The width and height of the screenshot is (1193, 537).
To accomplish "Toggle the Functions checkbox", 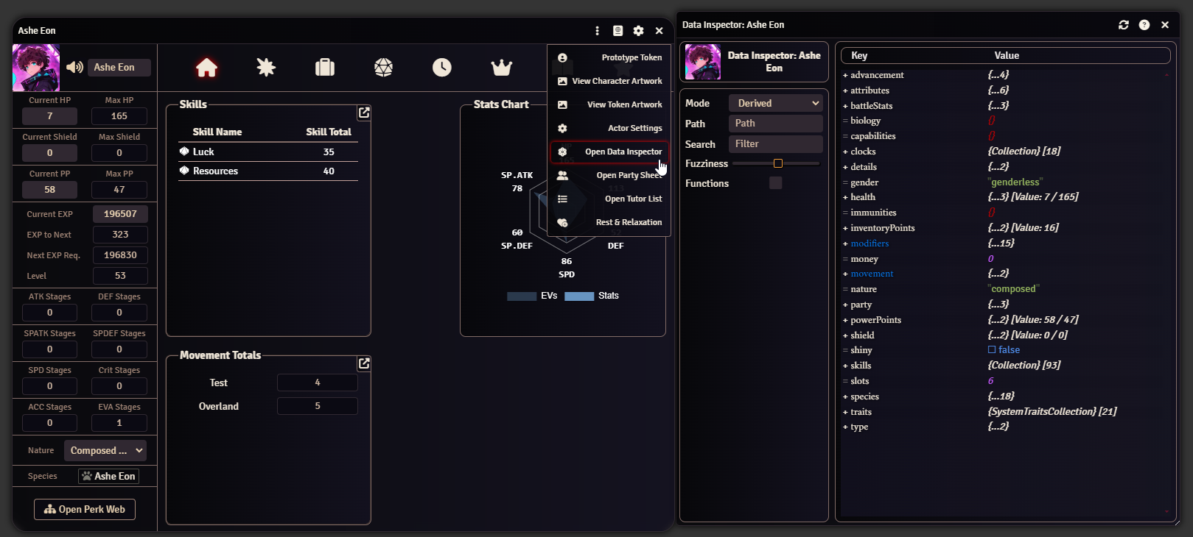I will (775, 183).
